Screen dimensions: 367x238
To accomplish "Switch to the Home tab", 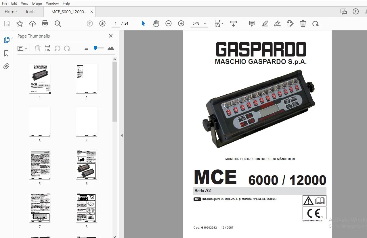I will [11, 12].
